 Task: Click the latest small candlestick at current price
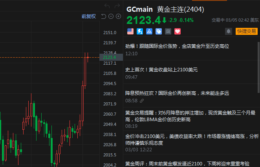point(88,58)
